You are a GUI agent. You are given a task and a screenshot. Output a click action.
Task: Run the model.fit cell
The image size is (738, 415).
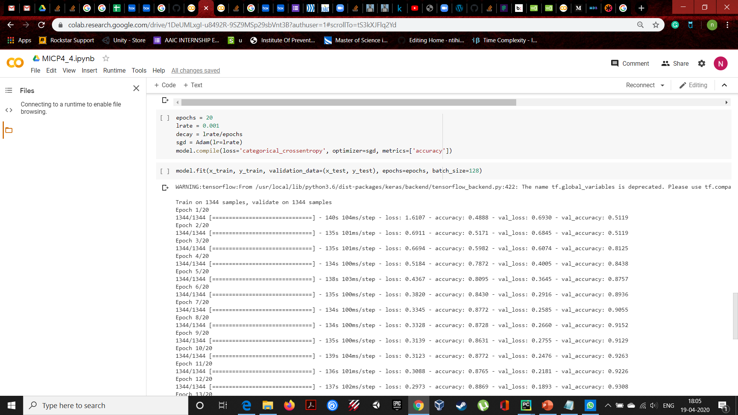(165, 171)
